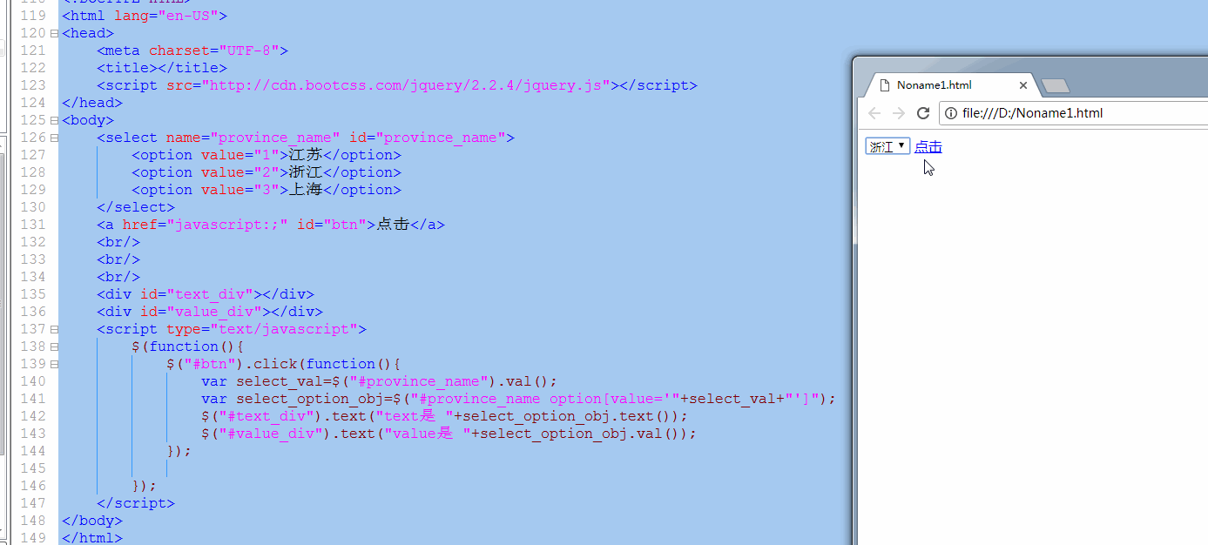This screenshot has height=545, width=1208.
Task: Click the jquery.js script src URL
Action: [406, 85]
